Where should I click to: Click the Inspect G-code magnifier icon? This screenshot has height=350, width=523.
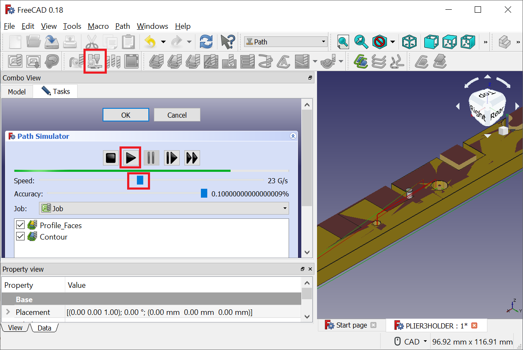click(76, 62)
